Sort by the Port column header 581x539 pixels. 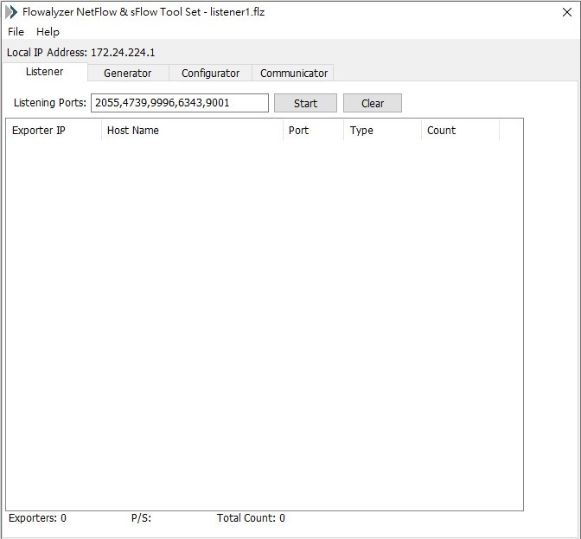point(314,131)
